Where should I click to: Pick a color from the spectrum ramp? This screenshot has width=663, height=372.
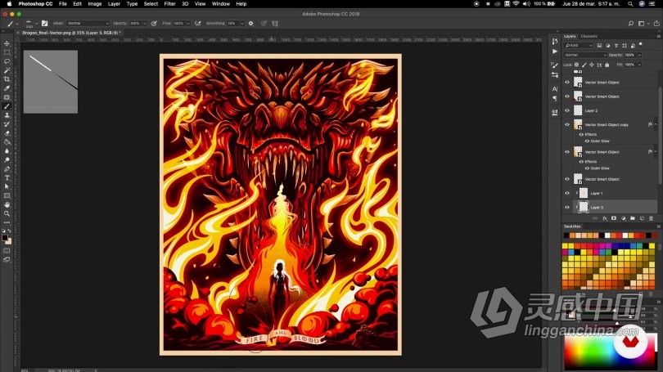pyautogui.click(x=609, y=352)
